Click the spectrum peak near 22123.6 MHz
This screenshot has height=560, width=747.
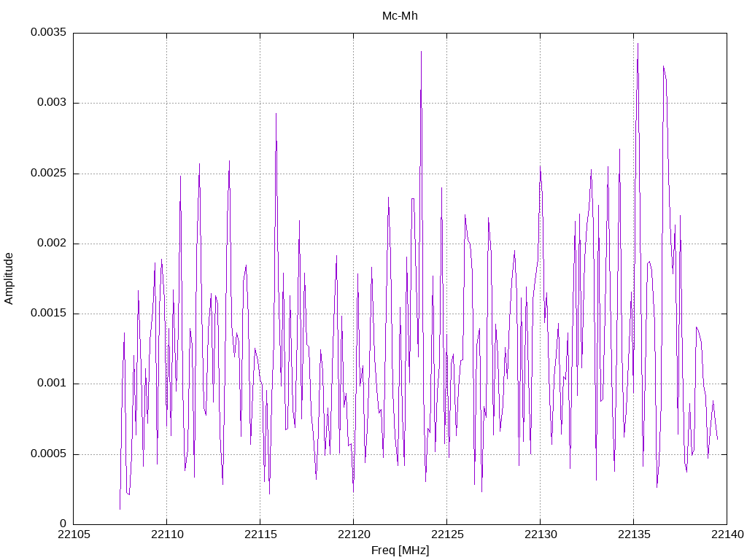[x=421, y=52]
